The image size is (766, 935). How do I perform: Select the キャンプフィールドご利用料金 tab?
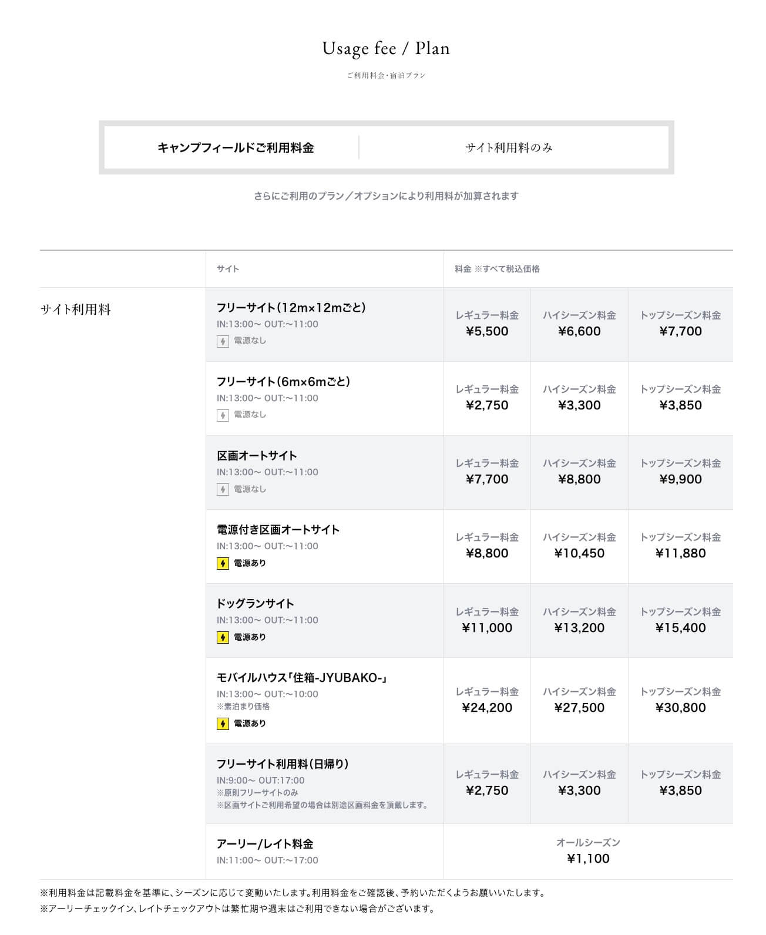coord(235,148)
